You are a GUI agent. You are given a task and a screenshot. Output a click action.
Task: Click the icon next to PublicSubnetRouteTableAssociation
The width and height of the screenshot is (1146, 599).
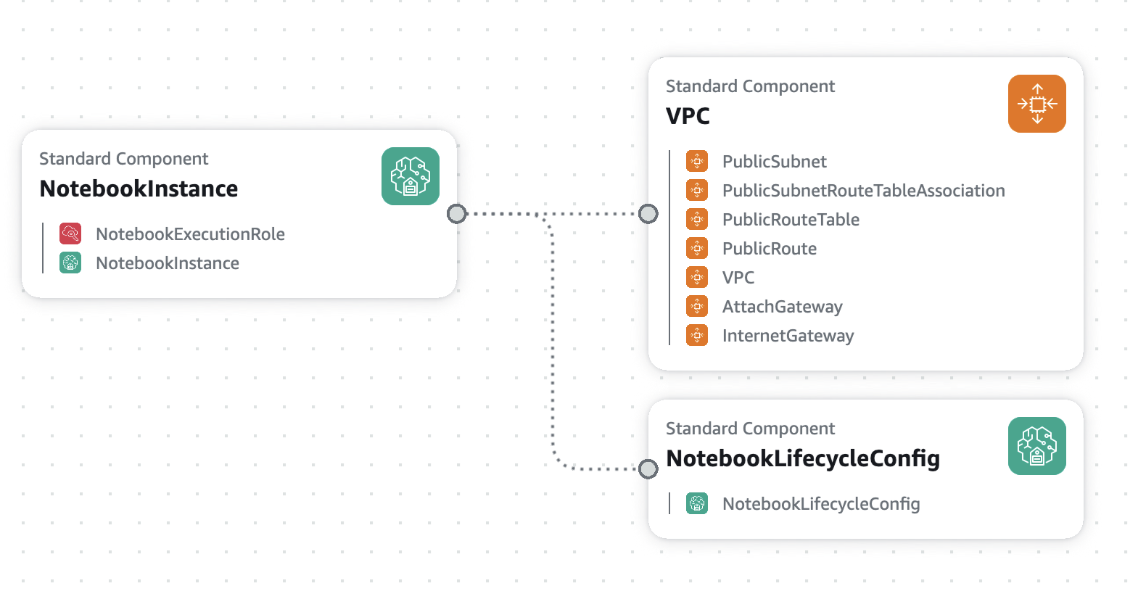tap(697, 190)
